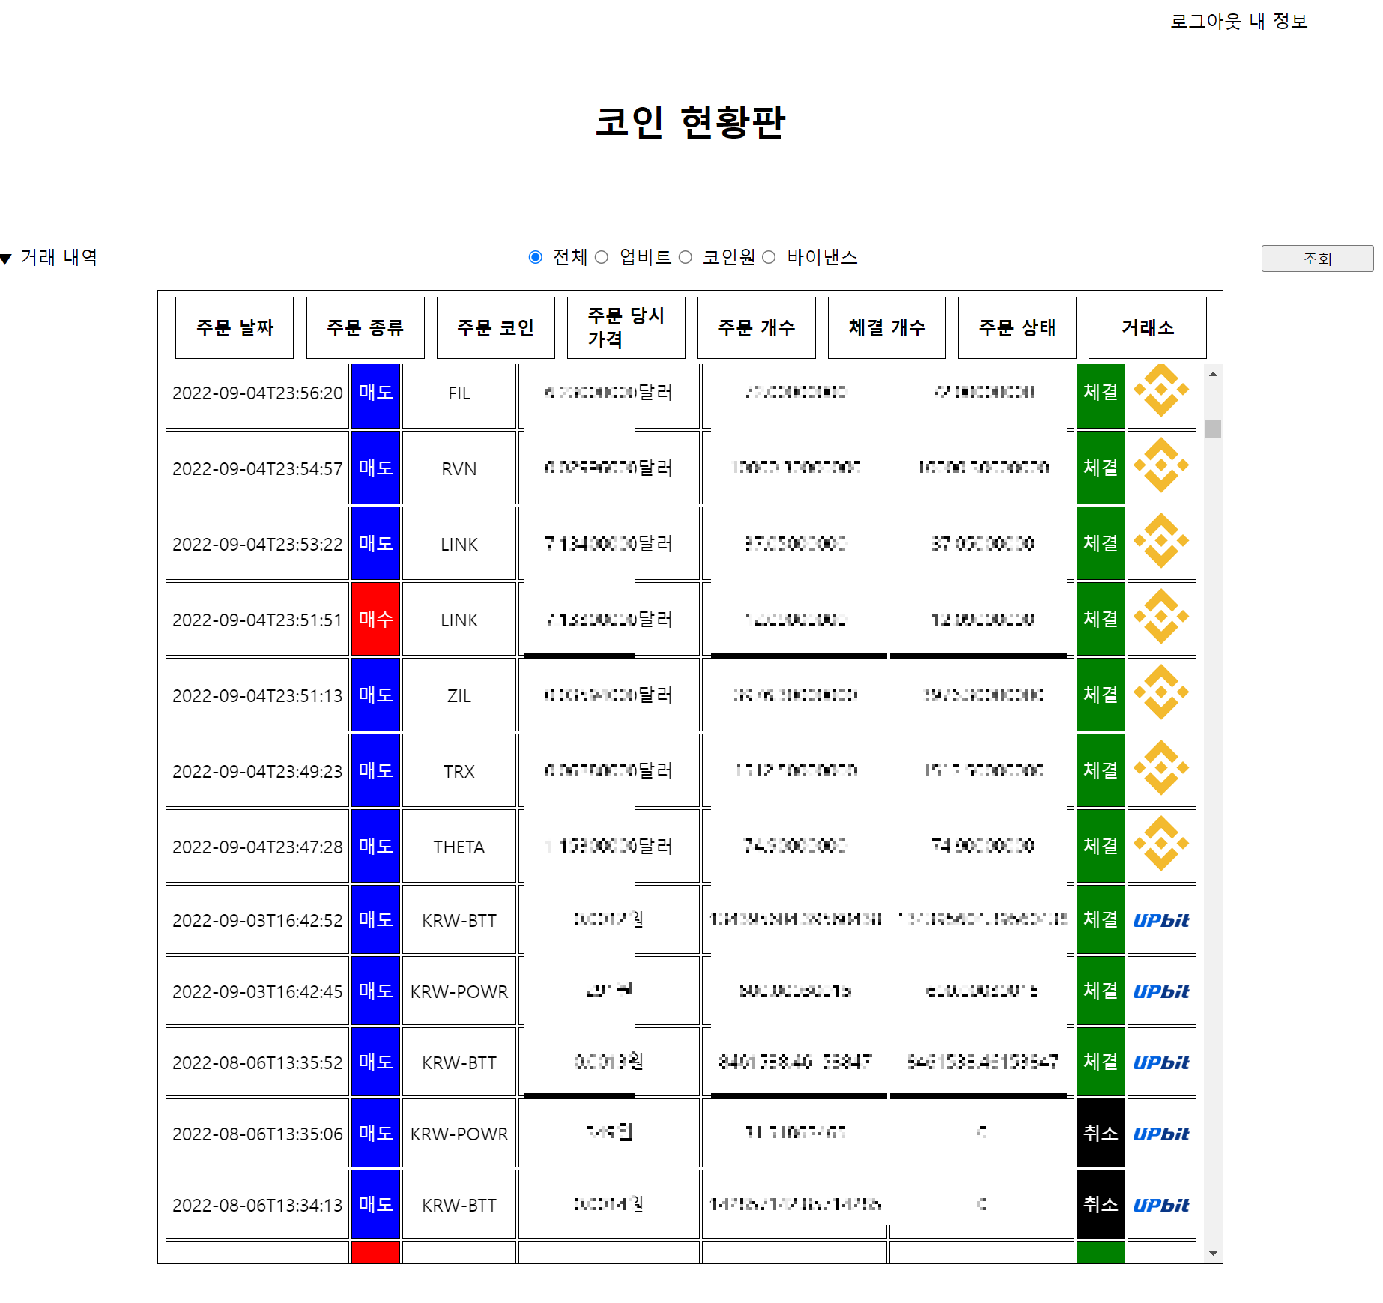Click red 매수 cell in LINK row
The width and height of the screenshot is (1383, 1303).
(375, 619)
